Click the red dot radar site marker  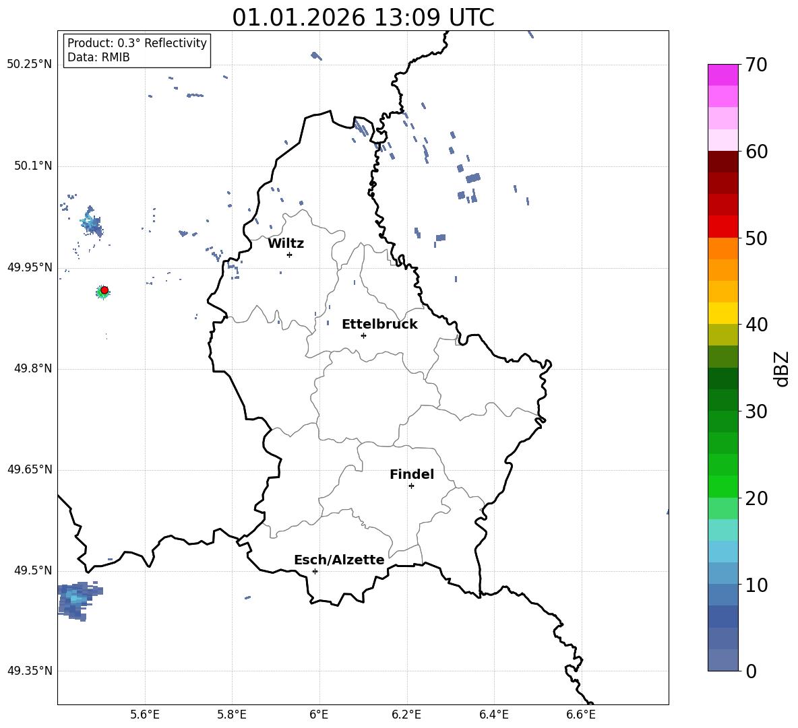104,290
